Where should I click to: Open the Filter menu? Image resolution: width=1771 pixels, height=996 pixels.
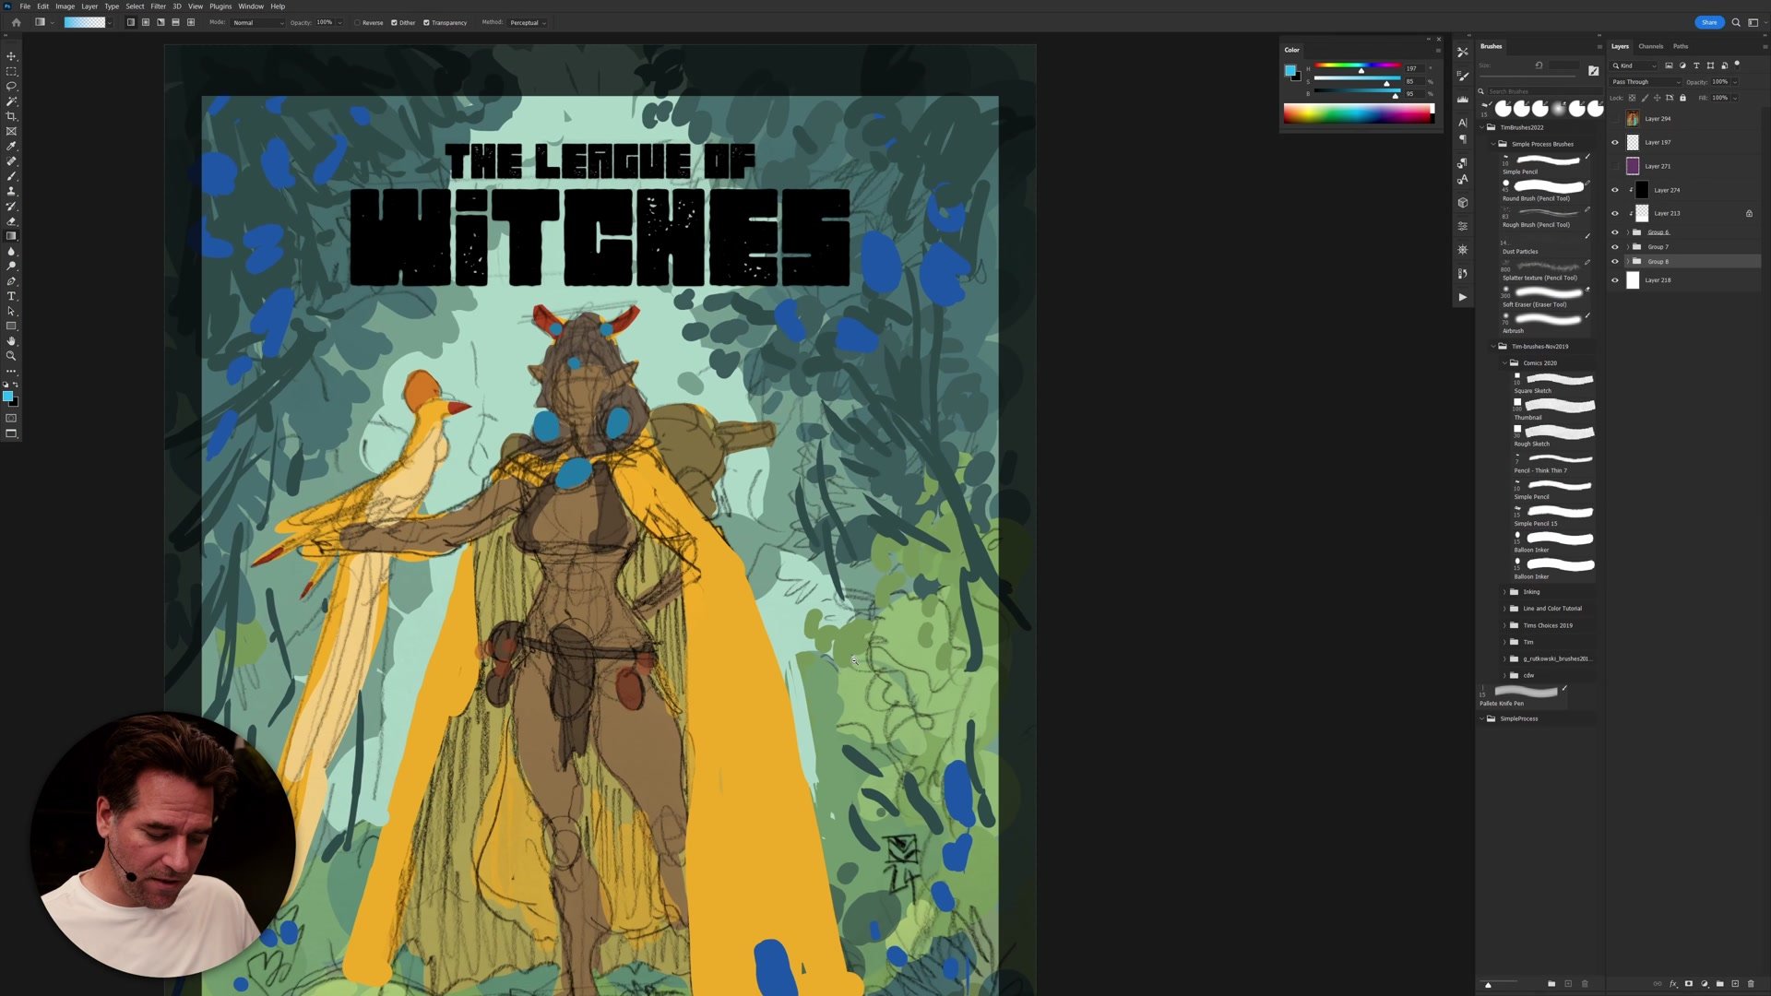158,6
